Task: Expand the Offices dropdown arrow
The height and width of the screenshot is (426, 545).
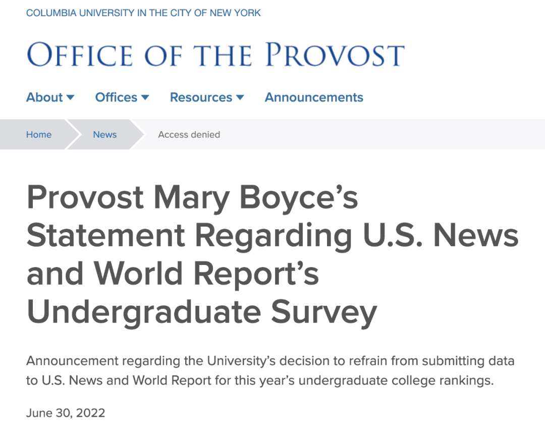Action: pyautogui.click(x=145, y=97)
